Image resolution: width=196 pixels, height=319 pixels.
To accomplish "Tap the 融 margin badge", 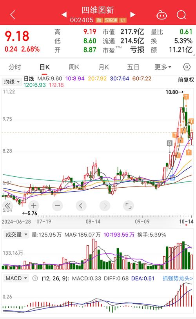I will 99,20.
